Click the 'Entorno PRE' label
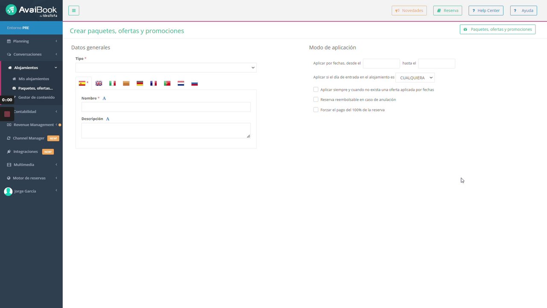 pyautogui.click(x=18, y=28)
